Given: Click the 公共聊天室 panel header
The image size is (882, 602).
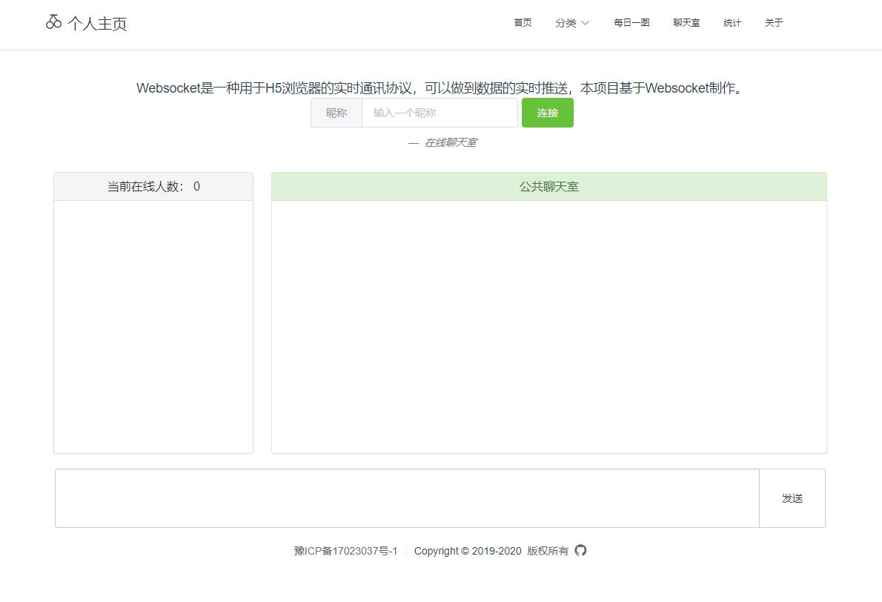Looking at the screenshot, I should coord(549,186).
